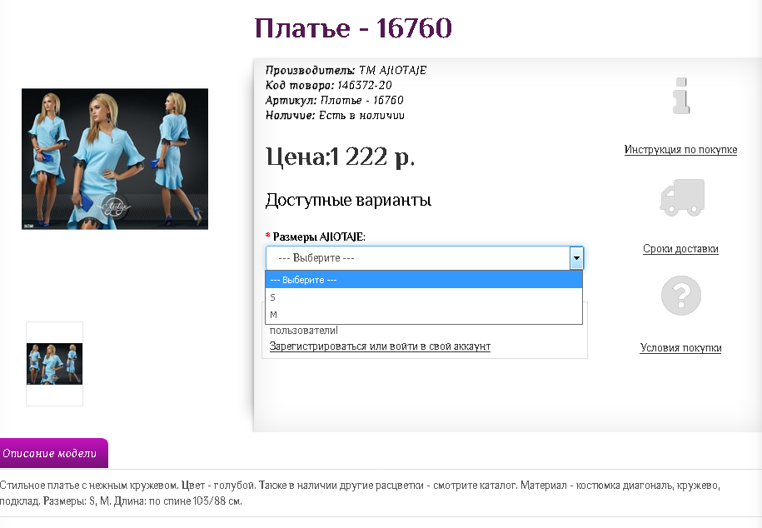The height and width of the screenshot is (528, 762).
Task: Click the large dress product photo
Action: point(115,159)
